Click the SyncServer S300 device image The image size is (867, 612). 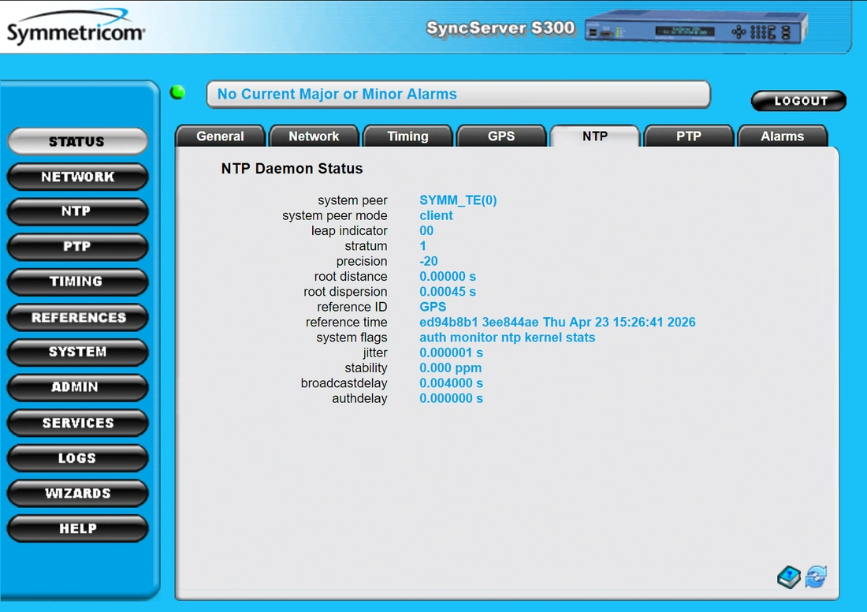[x=697, y=31]
